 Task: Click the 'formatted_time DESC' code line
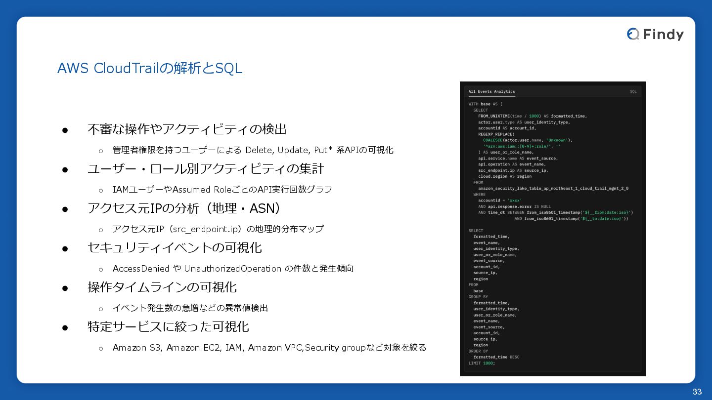(x=496, y=357)
